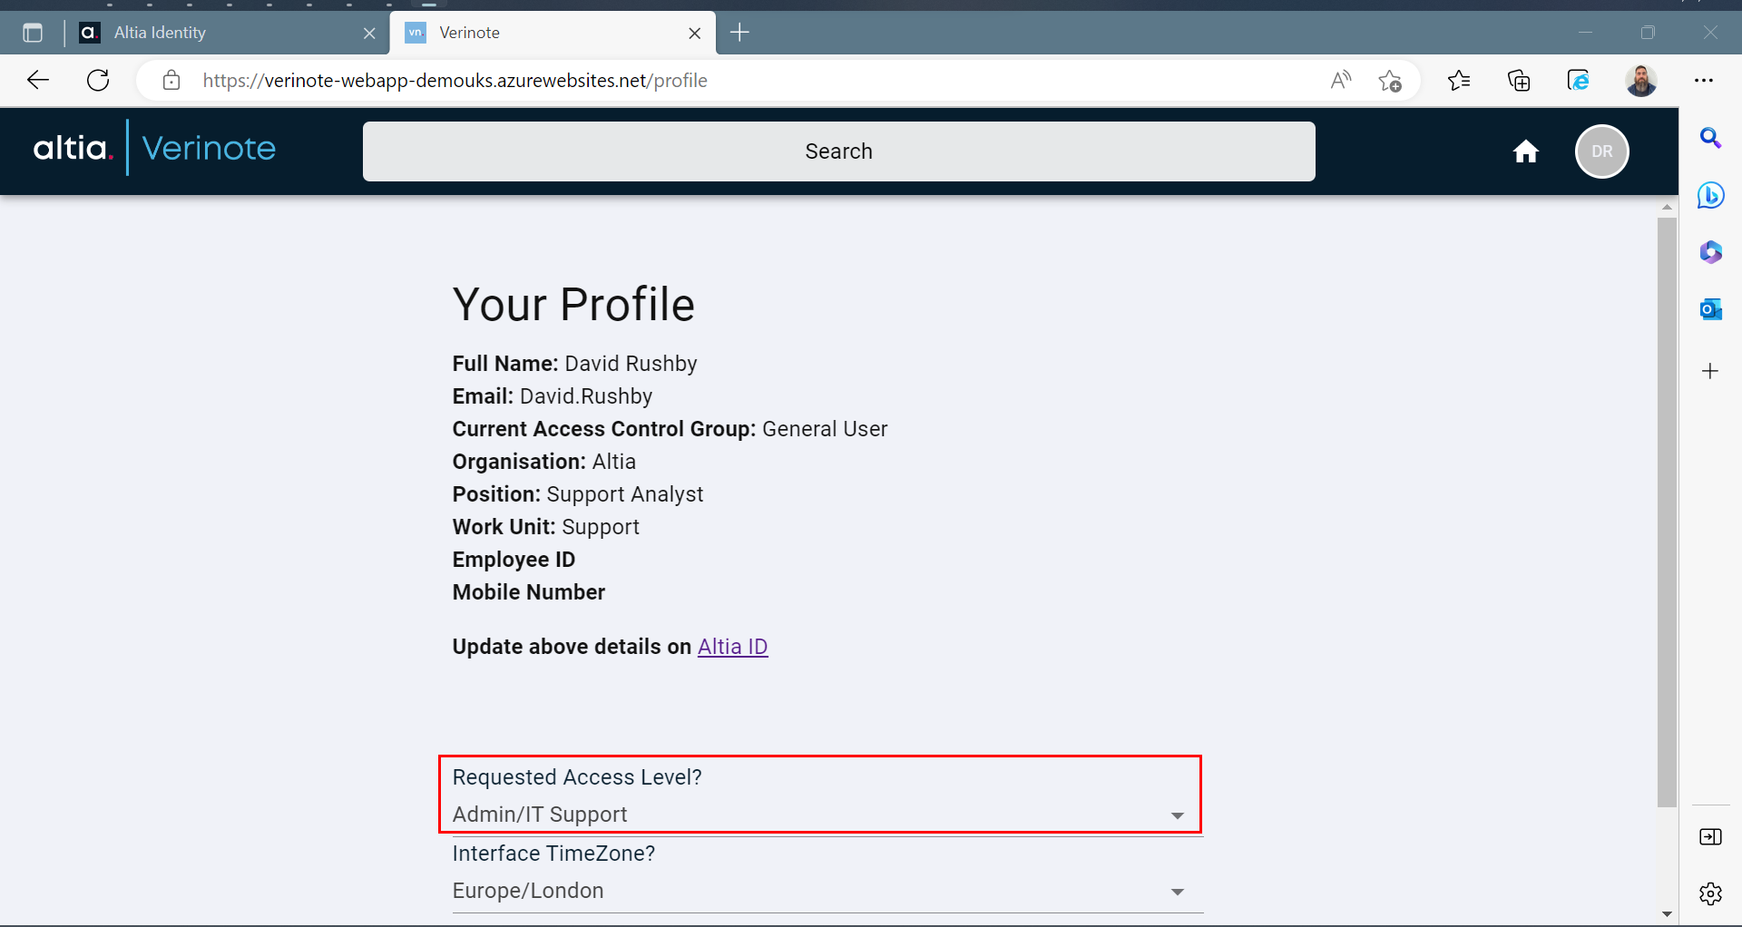Click the 'David Rushby' full name text
Viewport: 1742px width, 927px height.
631,364
